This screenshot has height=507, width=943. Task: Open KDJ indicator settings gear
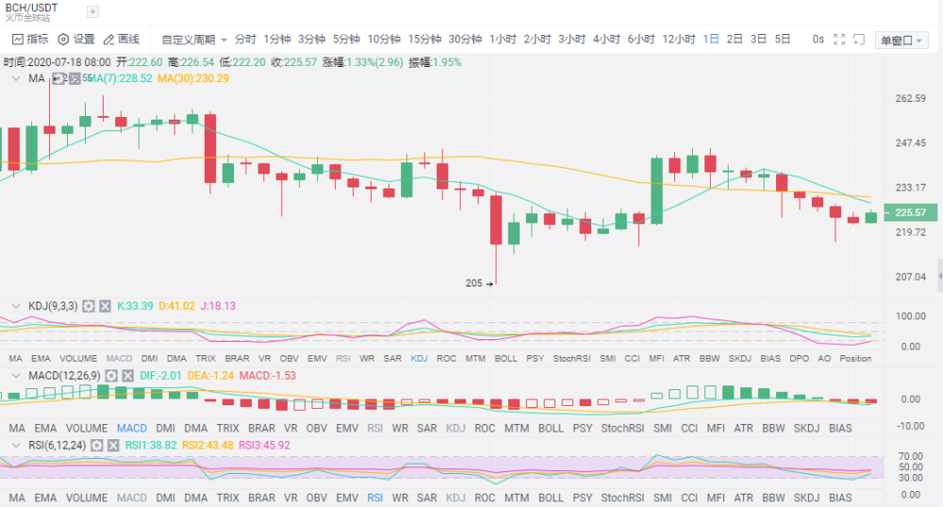tap(89, 306)
